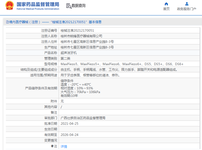202x150 pixels.
Task: Open the 详情 details link
Action: [64, 146]
